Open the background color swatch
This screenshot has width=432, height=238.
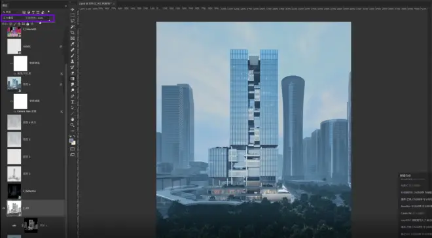coord(73,143)
